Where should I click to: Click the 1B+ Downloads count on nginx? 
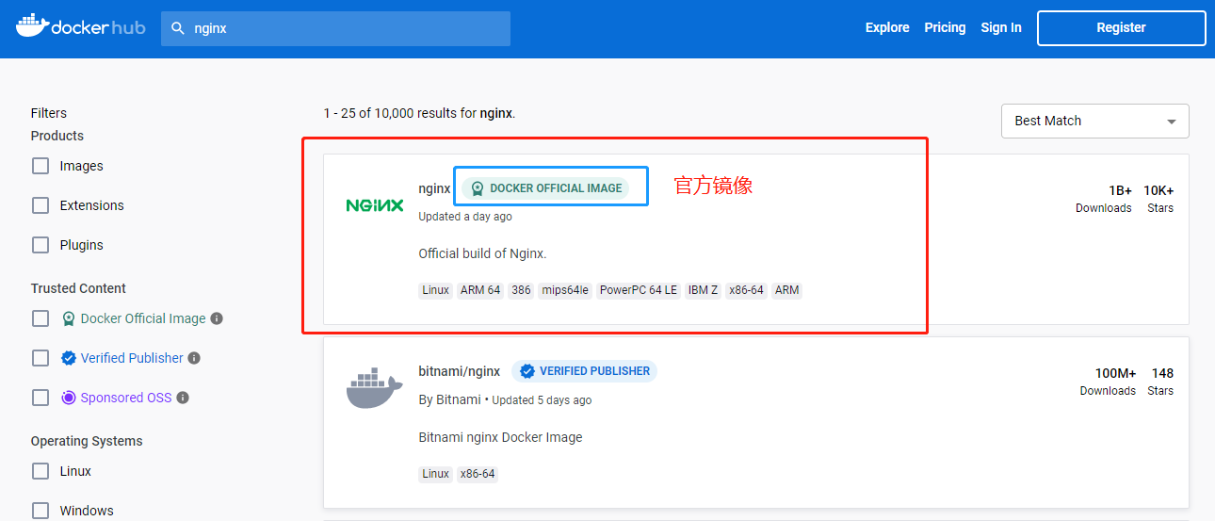[1104, 199]
